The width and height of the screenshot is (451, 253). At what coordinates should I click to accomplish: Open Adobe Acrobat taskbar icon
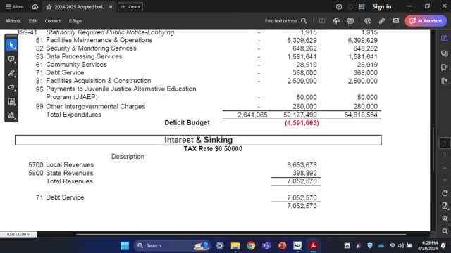click(313, 246)
